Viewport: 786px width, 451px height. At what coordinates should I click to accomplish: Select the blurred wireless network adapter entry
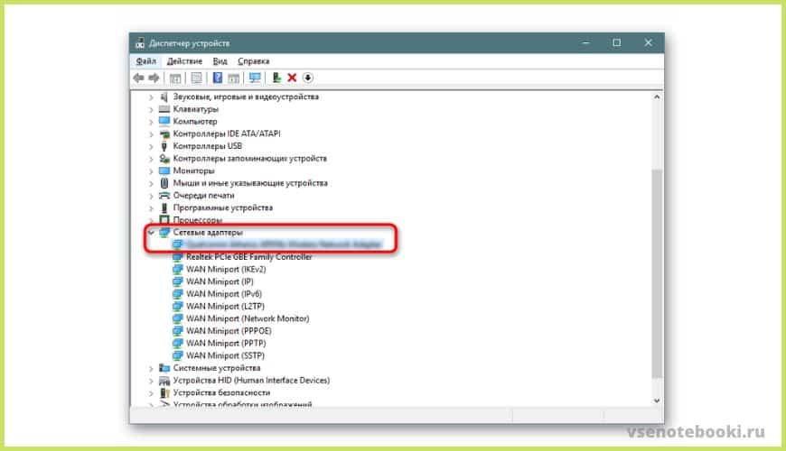tap(281, 244)
